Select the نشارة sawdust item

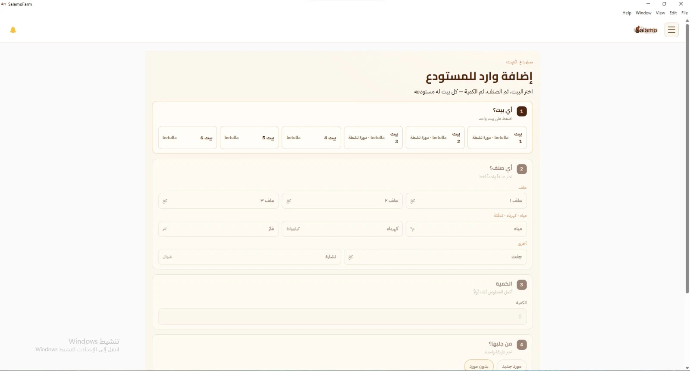pyautogui.click(x=249, y=257)
